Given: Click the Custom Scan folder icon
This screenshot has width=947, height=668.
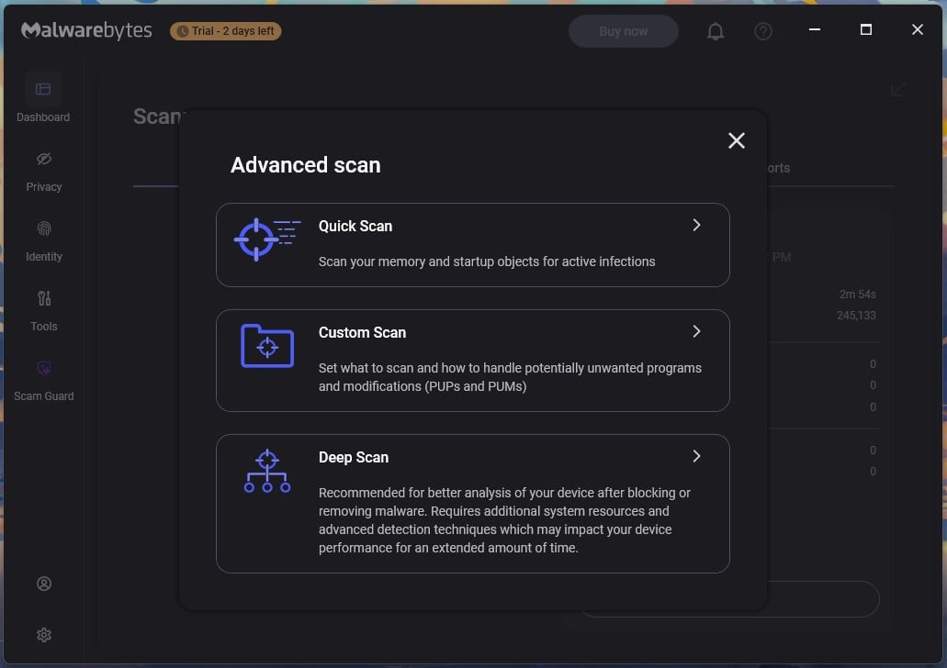Looking at the screenshot, I should (x=267, y=346).
